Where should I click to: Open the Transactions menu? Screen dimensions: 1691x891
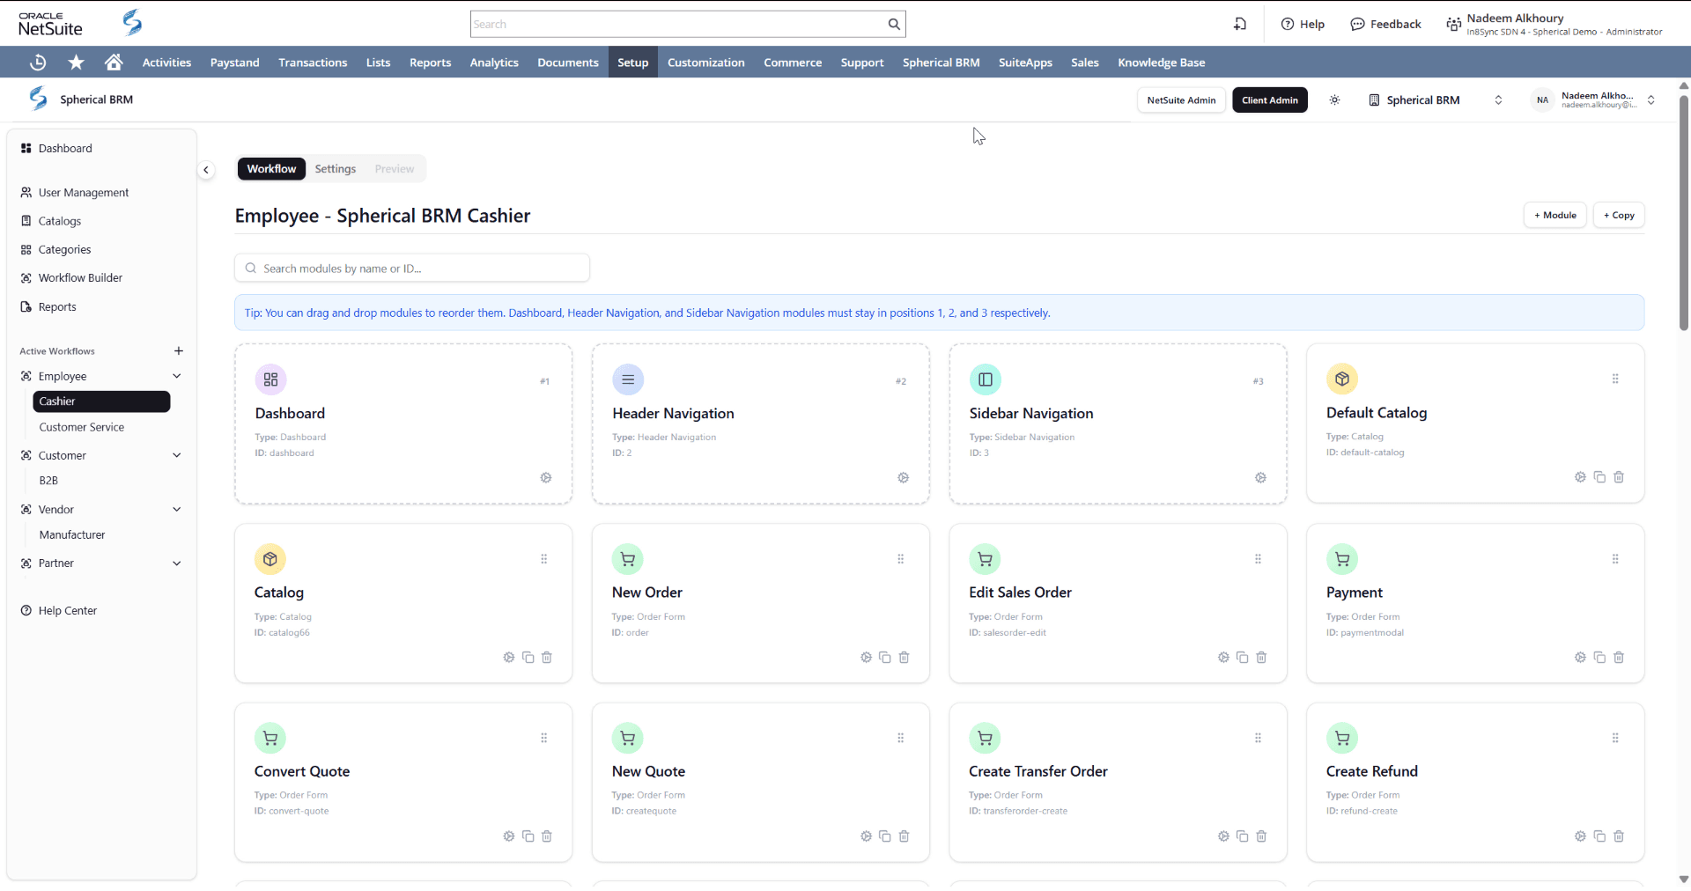[x=313, y=63]
